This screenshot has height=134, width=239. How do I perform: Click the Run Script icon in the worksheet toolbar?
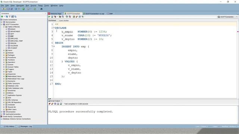[52, 17]
